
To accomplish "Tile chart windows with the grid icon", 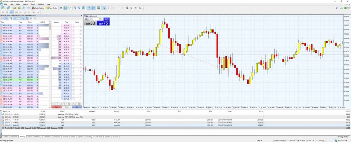I will point(84,8).
